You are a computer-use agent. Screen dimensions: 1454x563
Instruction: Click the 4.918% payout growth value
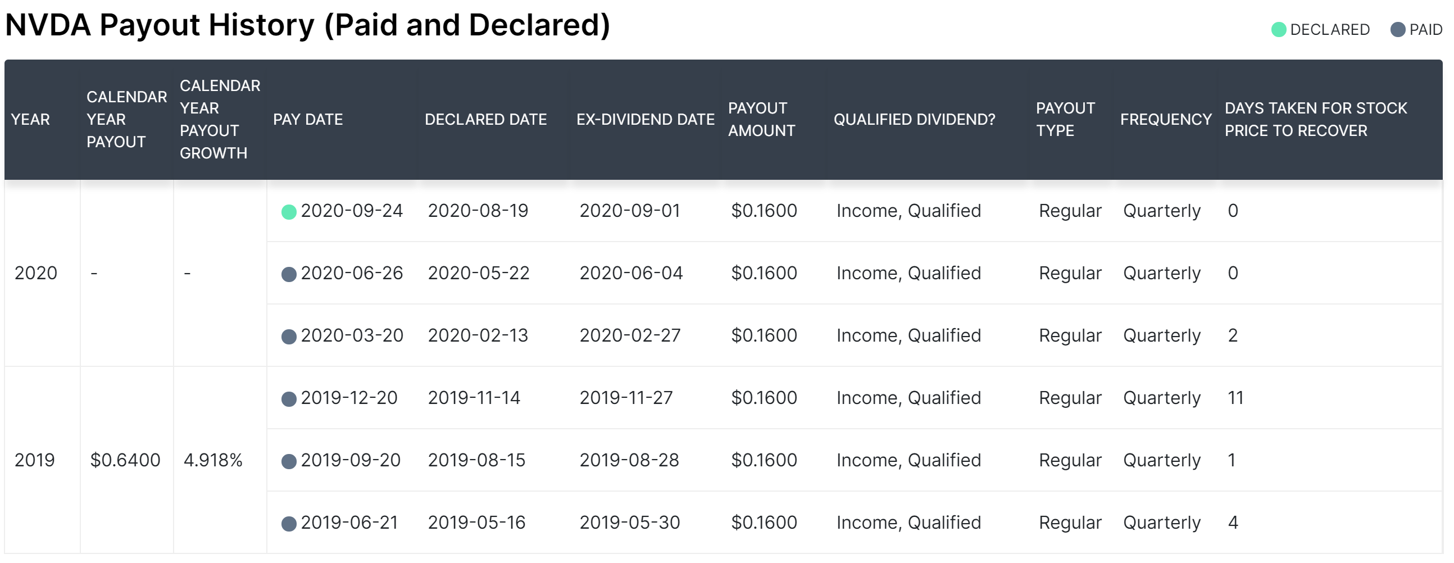tap(213, 461)
